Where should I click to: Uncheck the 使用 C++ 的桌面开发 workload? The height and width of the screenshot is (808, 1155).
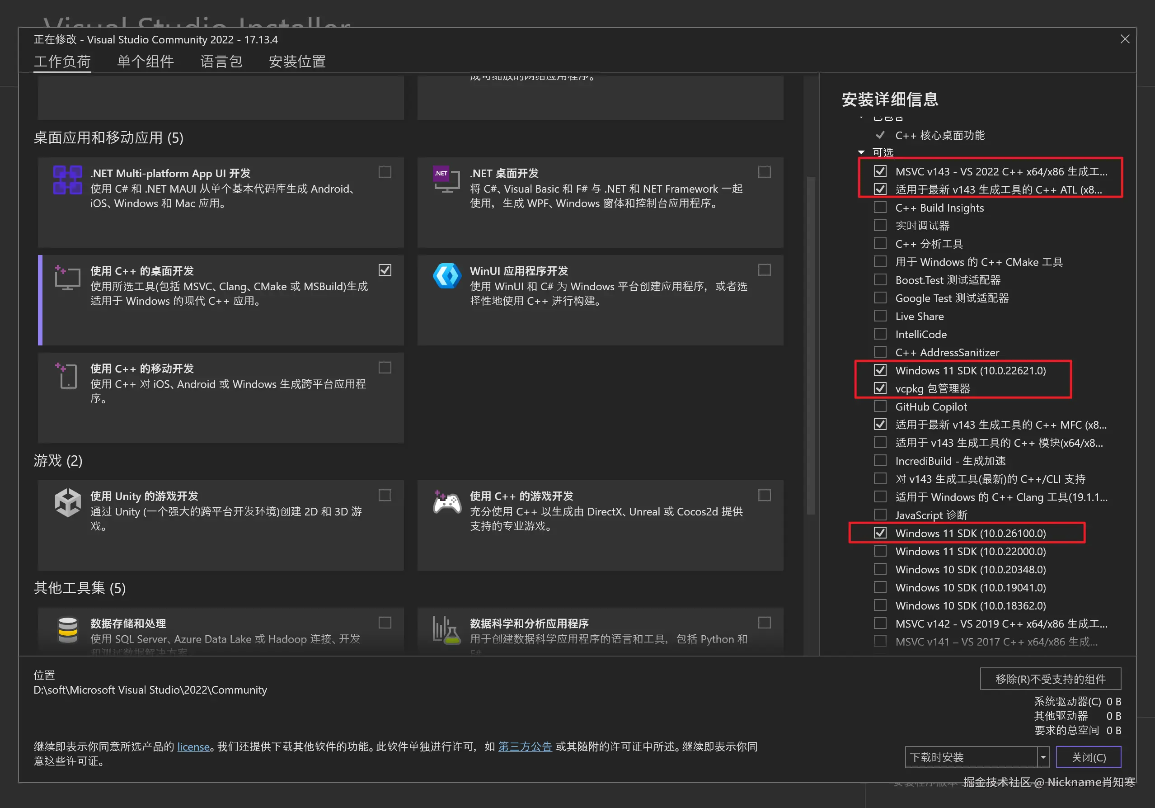385,270
